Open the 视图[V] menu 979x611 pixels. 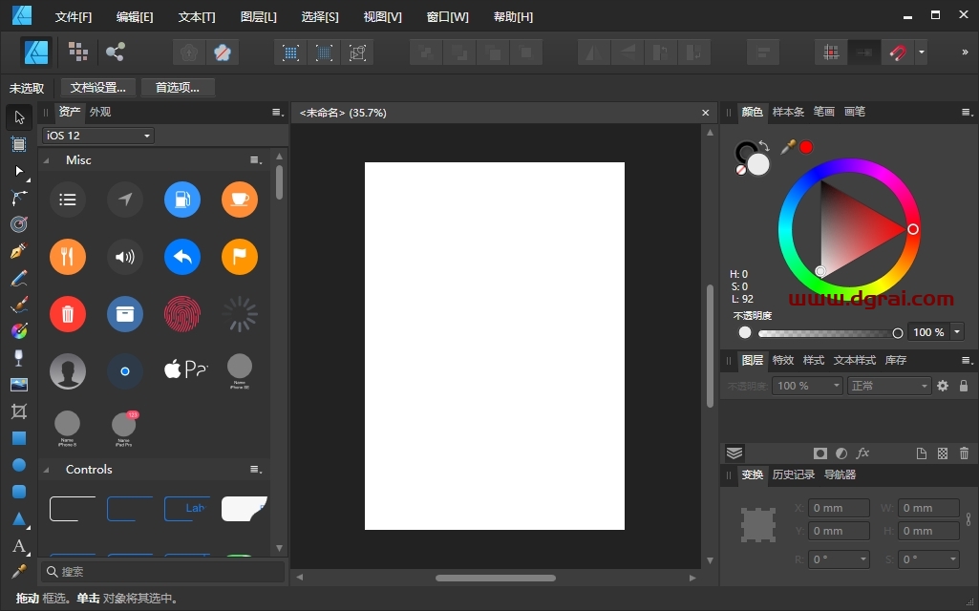coord(383,17)
